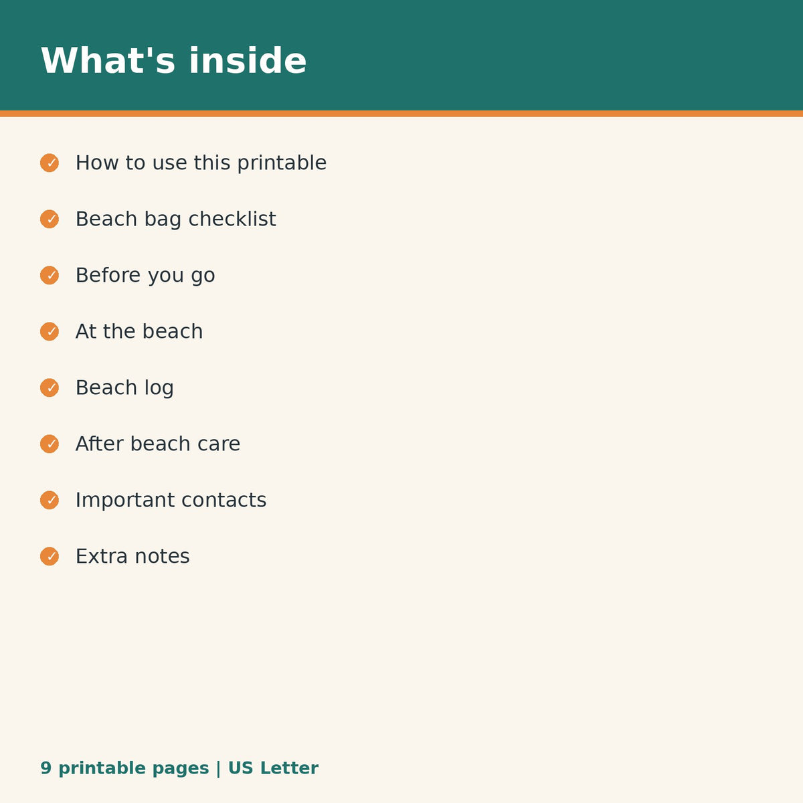803x803 pixels.
Task: Open the Beach log list item
Action: tap(124, 388)
